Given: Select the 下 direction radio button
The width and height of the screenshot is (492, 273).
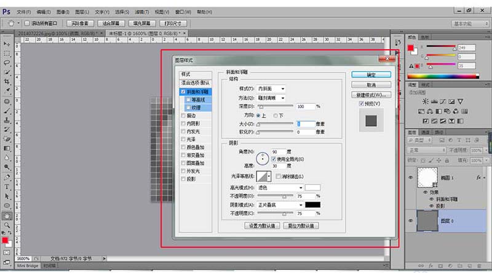Looking at the screenshot, I should [x=275, y=116].
